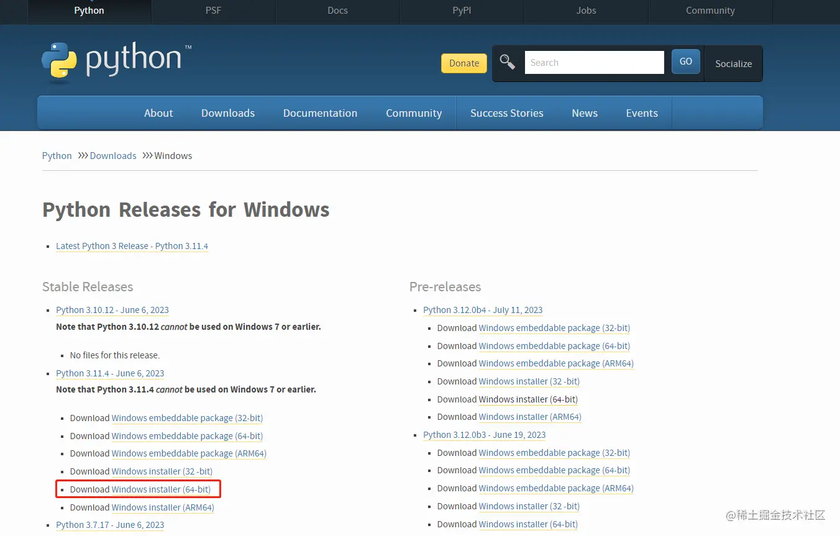Download 3.11.4 Windows installer (32-bit)
Screen dimensions: 840x536
(162, 471)
